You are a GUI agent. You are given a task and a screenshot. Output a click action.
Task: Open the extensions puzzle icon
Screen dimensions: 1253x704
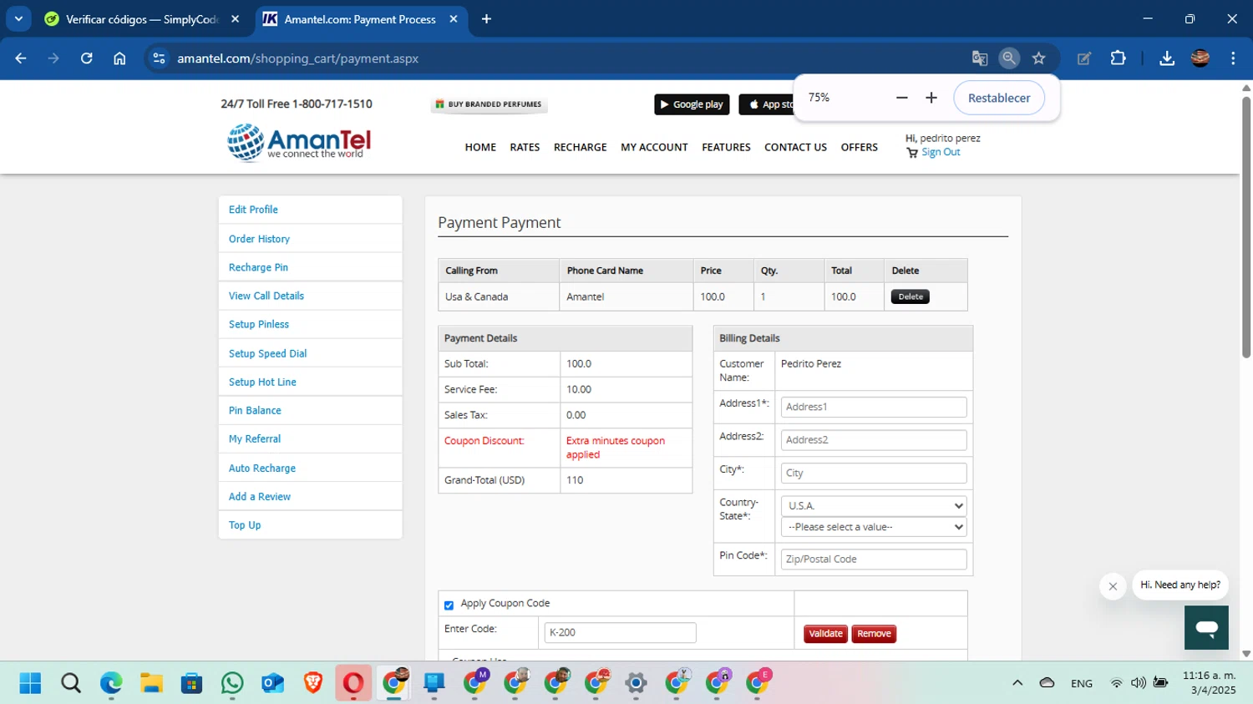click(x=1118, y=58)
